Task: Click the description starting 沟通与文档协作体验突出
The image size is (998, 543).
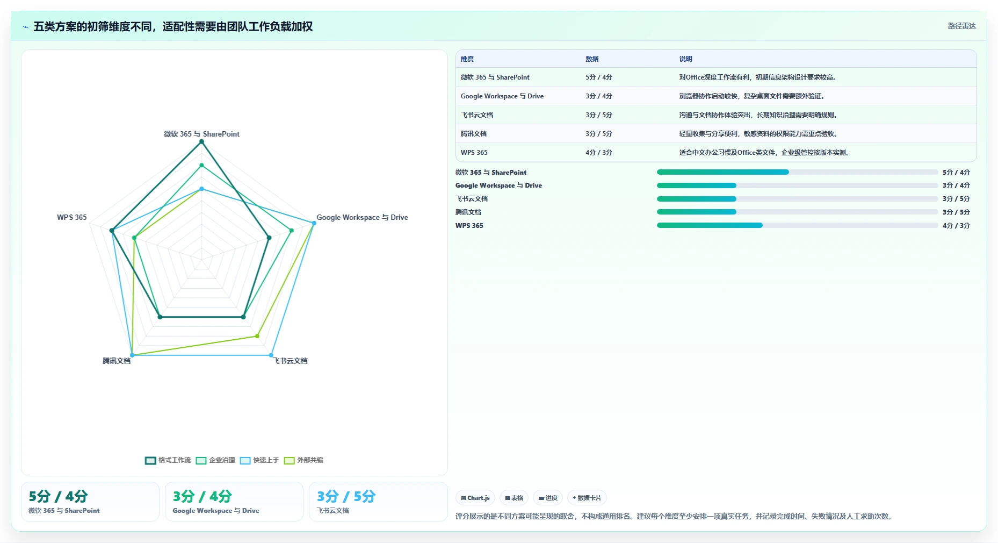Action: coord(758,115)
